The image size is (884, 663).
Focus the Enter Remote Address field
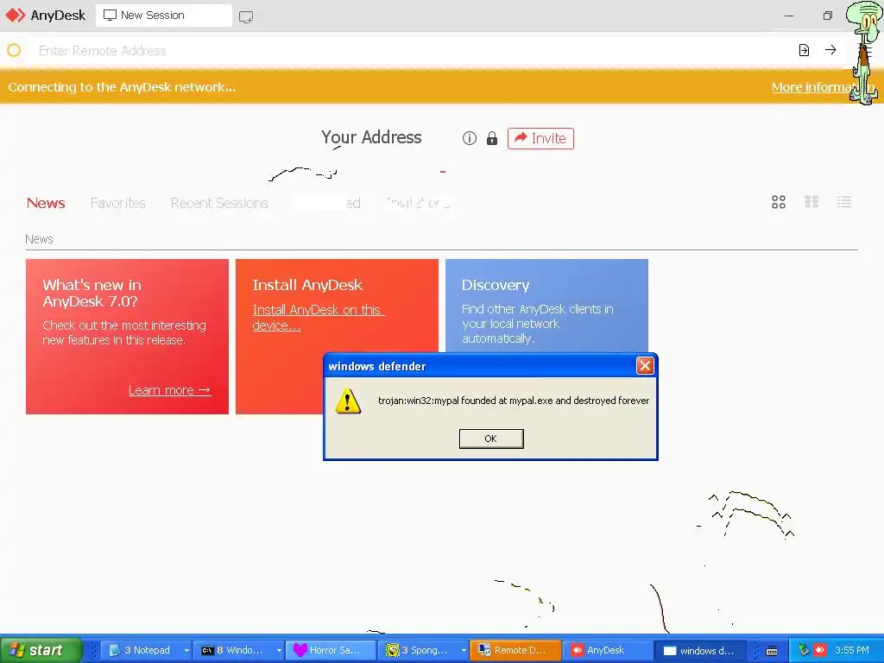[x=412, y=51]
